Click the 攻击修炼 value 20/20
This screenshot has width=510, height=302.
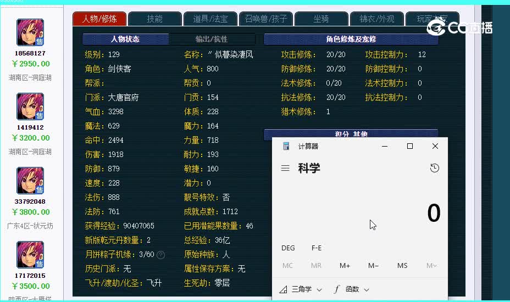coord(336,54)
